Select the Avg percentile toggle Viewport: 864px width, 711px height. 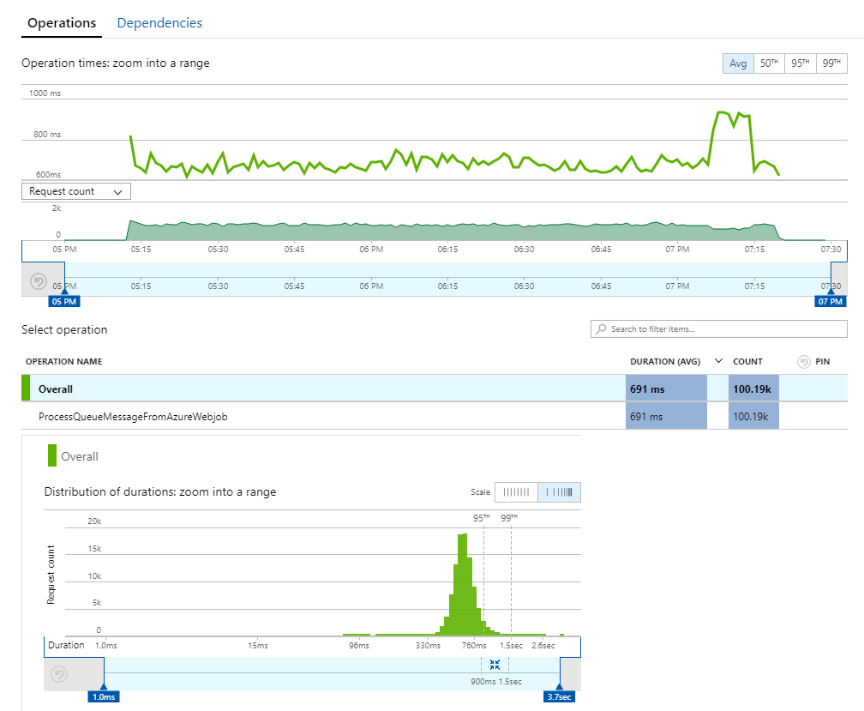pyautogui.click(x=738, y=63)
